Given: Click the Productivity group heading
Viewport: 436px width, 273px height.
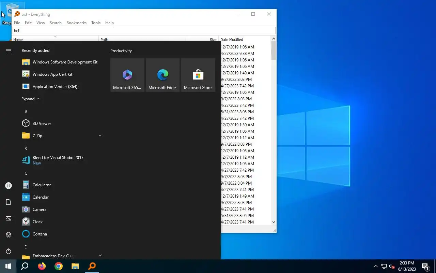Looking at the screenshot, I should 121,51.
